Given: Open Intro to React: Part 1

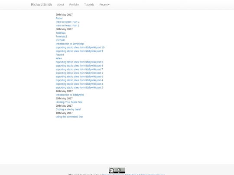Looking at the screenshot, I should [68, 25].
